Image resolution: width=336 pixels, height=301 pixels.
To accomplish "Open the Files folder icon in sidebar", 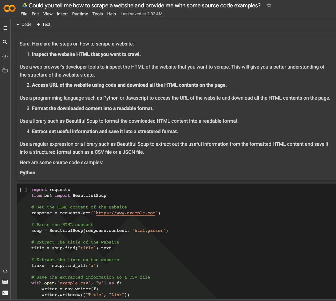I will (5, 70).
